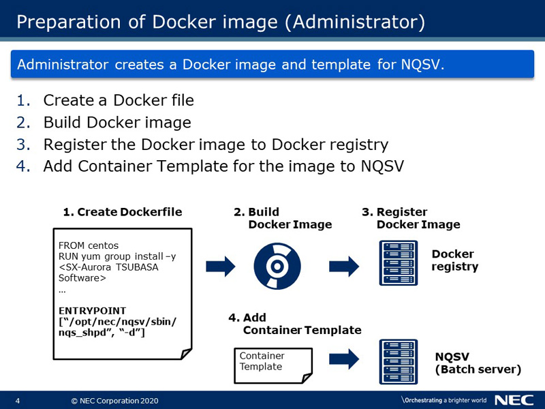Click the 'nqs_shpd", "-d"]' text
Screen dimensions: 545x409
point(102,333)
